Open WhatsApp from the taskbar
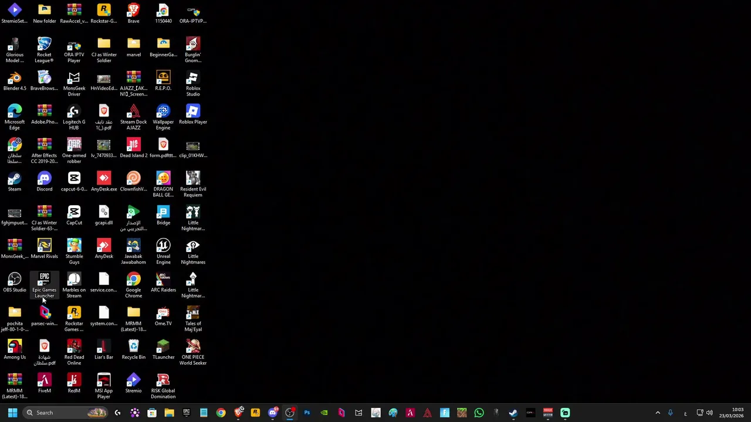 pyautogui.click(x=479, y=413)
